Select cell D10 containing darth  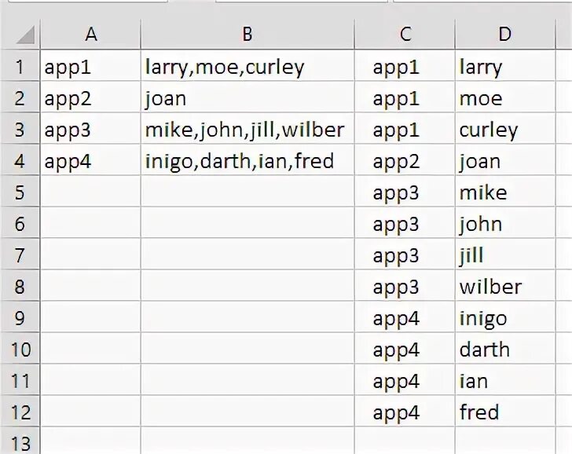tap(504, 350)
